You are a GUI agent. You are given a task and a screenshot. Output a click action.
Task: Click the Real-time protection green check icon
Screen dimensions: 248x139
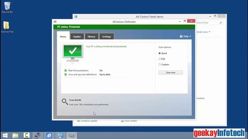(65, 70)
